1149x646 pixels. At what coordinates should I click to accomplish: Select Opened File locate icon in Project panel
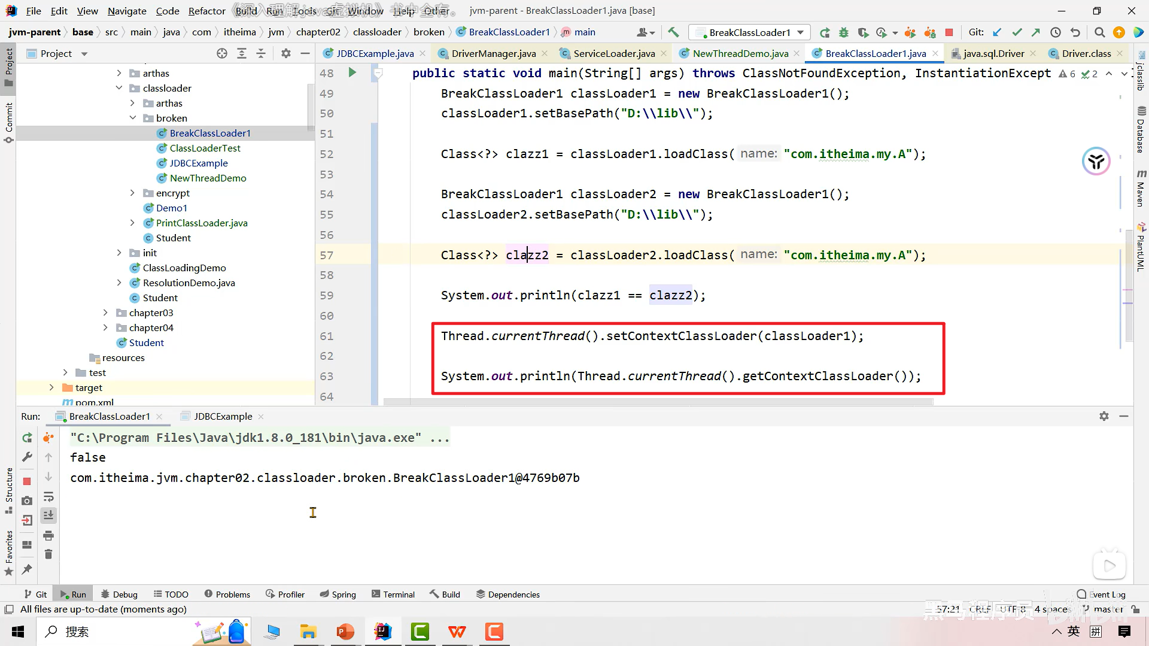222,53
